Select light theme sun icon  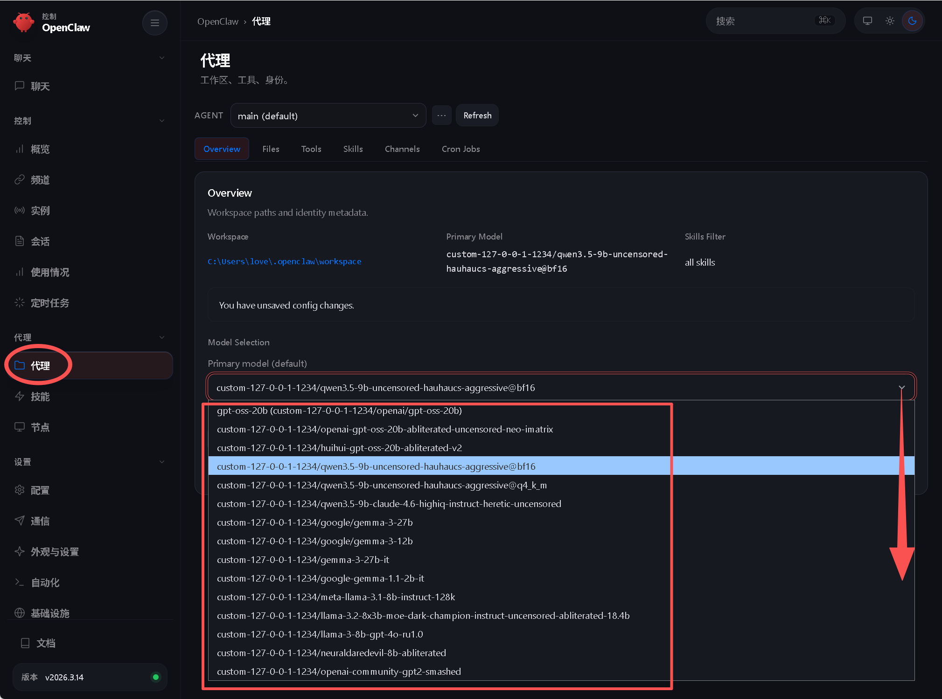pyautogui.click(x=890, y=21)
